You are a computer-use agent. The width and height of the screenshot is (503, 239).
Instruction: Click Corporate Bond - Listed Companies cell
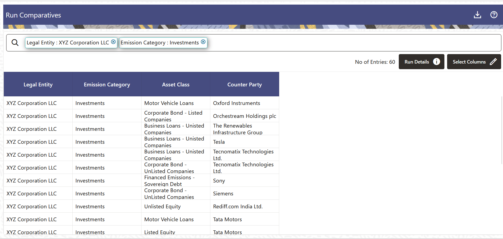[x=176, y=116]
